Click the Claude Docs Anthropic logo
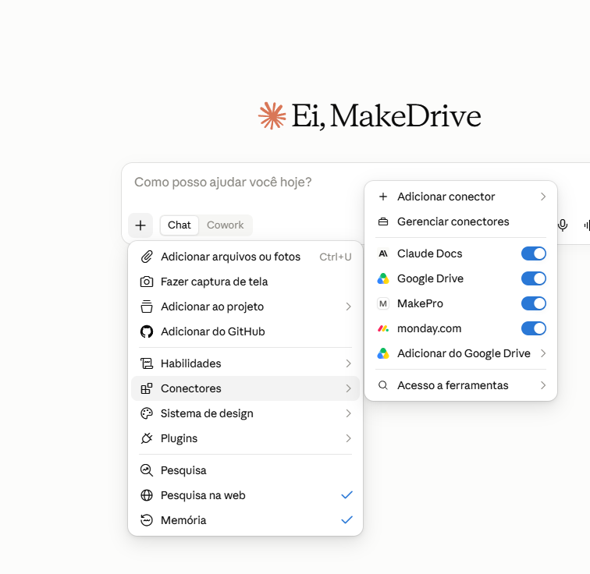Image resolution: width=590 pixels, height=574 pixels. (x=383, y=253)
